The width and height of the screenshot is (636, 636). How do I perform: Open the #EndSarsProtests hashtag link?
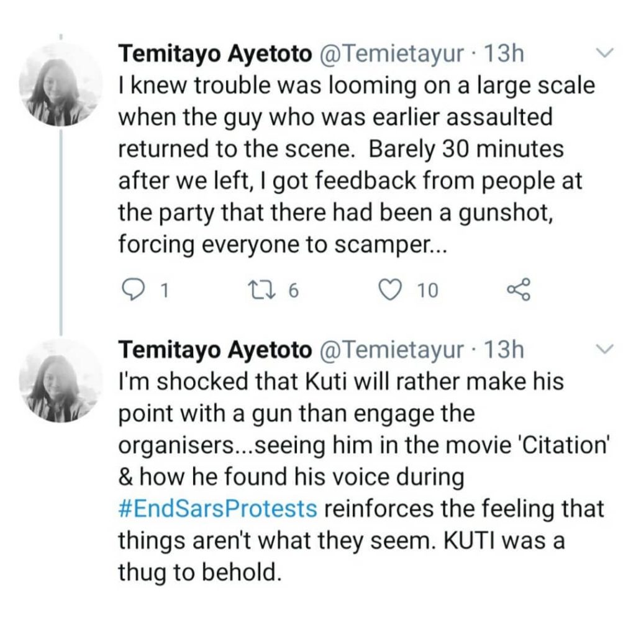tap(217, 509)
